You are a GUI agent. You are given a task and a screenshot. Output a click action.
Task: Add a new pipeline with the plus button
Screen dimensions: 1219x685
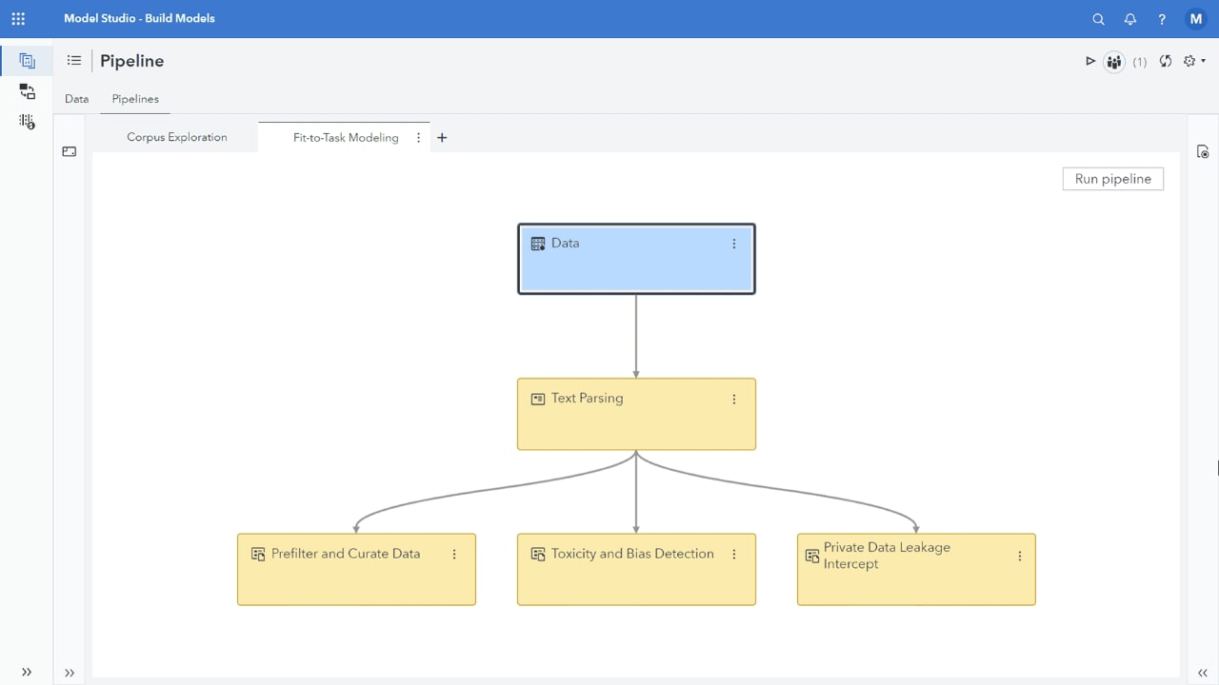[442, 137]
